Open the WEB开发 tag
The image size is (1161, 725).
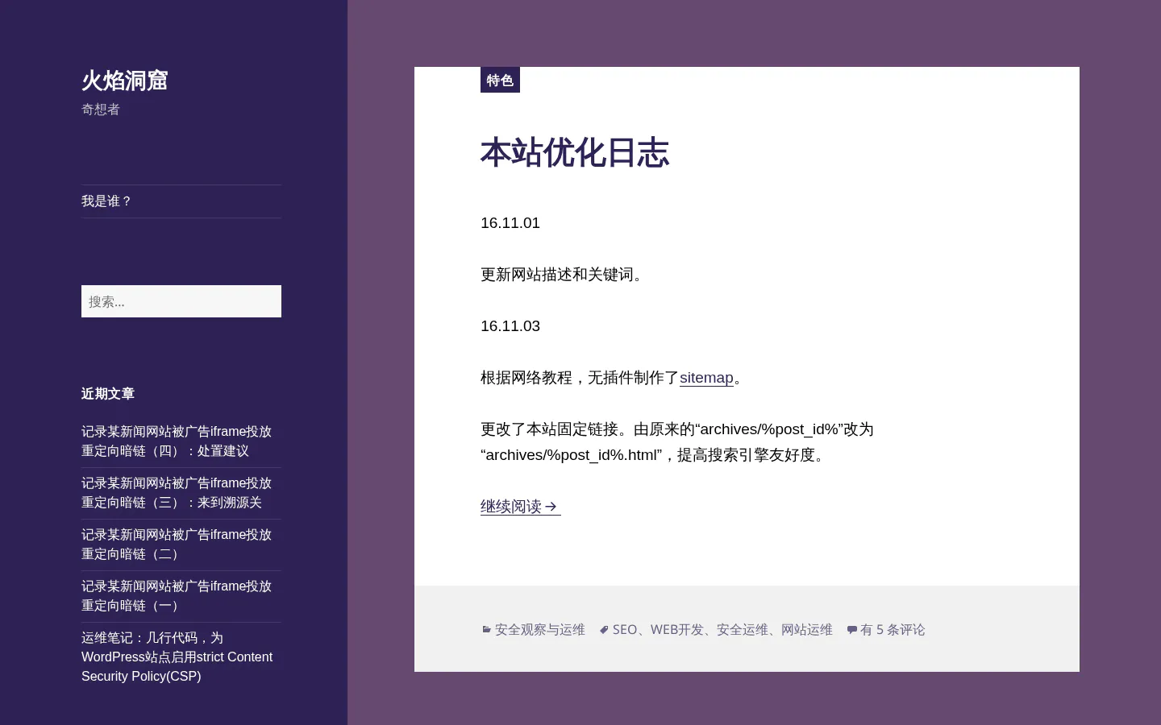pos(677,630)
